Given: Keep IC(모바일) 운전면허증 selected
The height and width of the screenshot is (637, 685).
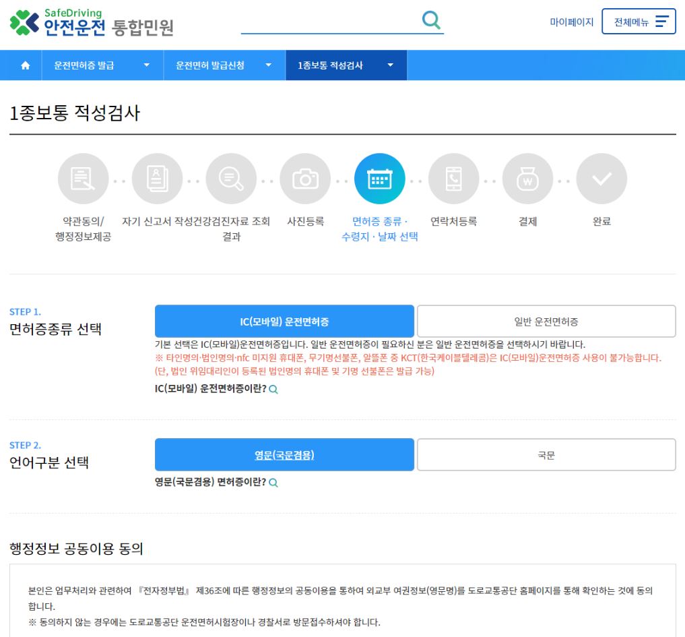Looking at the screenshot, I should pyautogui.click(x=284, y=321).
